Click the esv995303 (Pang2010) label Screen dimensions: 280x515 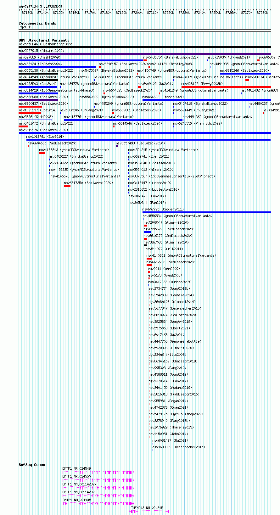coord(168,368)
